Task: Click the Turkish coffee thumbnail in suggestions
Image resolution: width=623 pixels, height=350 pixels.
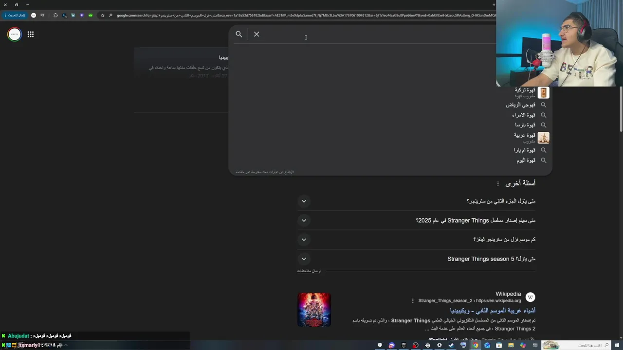Action: 543,92
